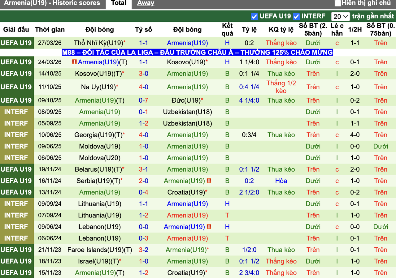Open Kosovo(U19) away team on 24/03/26
Image resolution: width=396 pixels, height=278 pixels.
click(x=186, y=62)
